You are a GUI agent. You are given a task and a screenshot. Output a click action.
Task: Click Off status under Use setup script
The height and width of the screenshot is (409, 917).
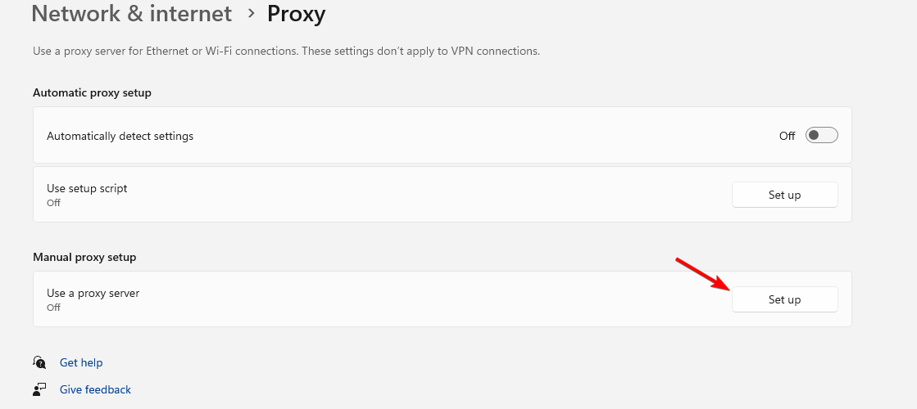click(x=53, y=203)
